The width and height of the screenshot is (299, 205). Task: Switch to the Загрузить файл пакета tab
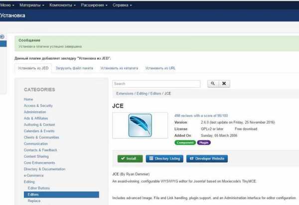click(74, 68)
